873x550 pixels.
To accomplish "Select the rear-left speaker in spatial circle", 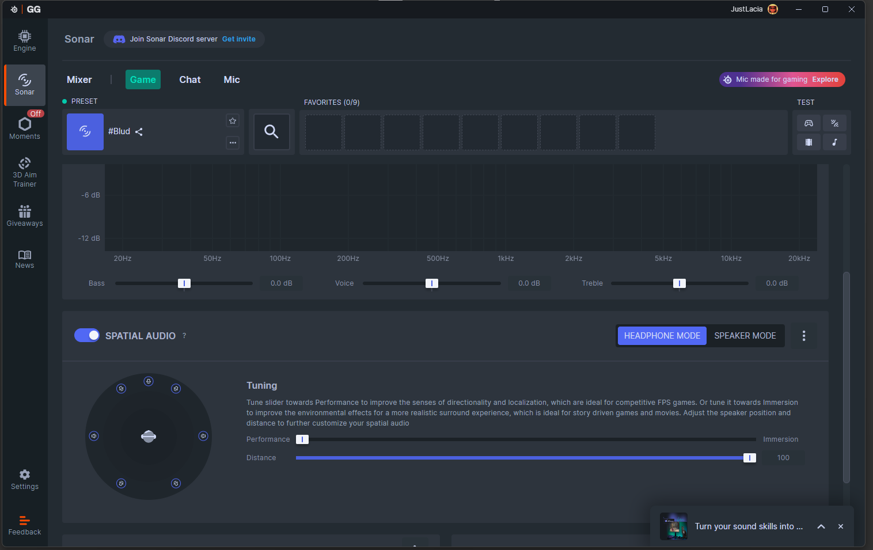I will 121,483.
